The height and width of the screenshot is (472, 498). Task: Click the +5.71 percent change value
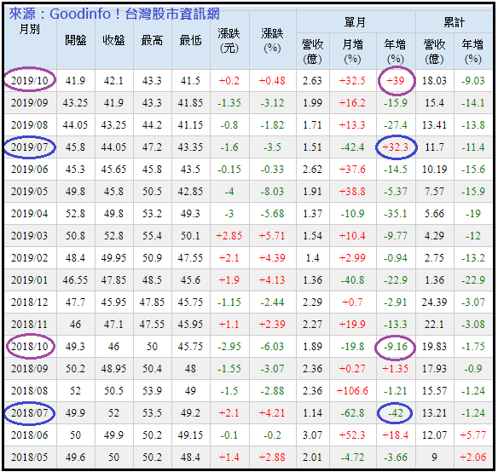(x=272, y=236)
